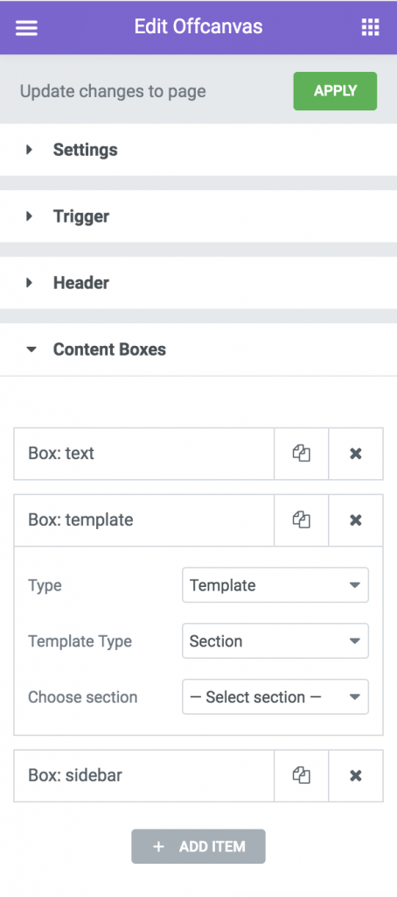The height and width of the screenshot is (897, 397).
Task: Open the hamburger menu icon
Action: pyautogui.click(x=26, y=27)
